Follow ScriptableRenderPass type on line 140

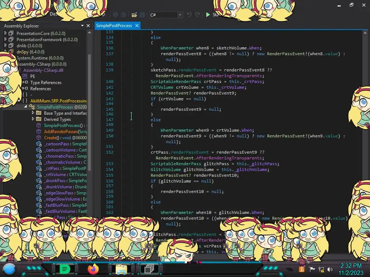(176, 82)
